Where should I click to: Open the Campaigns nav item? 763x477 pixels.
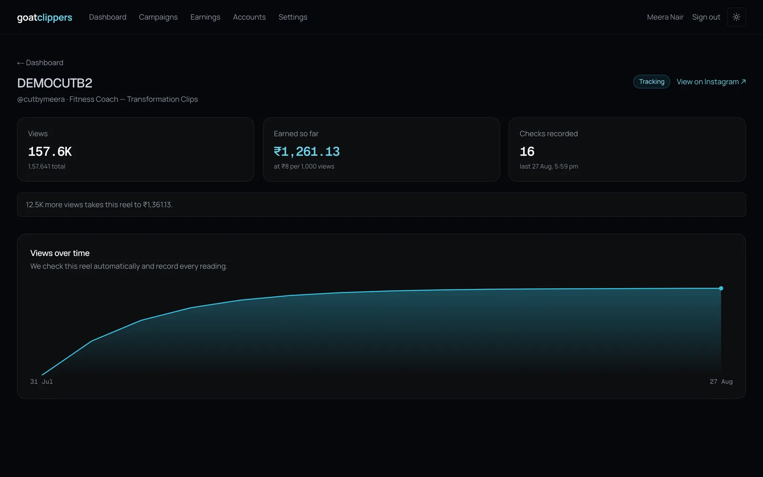pos(158,17)
